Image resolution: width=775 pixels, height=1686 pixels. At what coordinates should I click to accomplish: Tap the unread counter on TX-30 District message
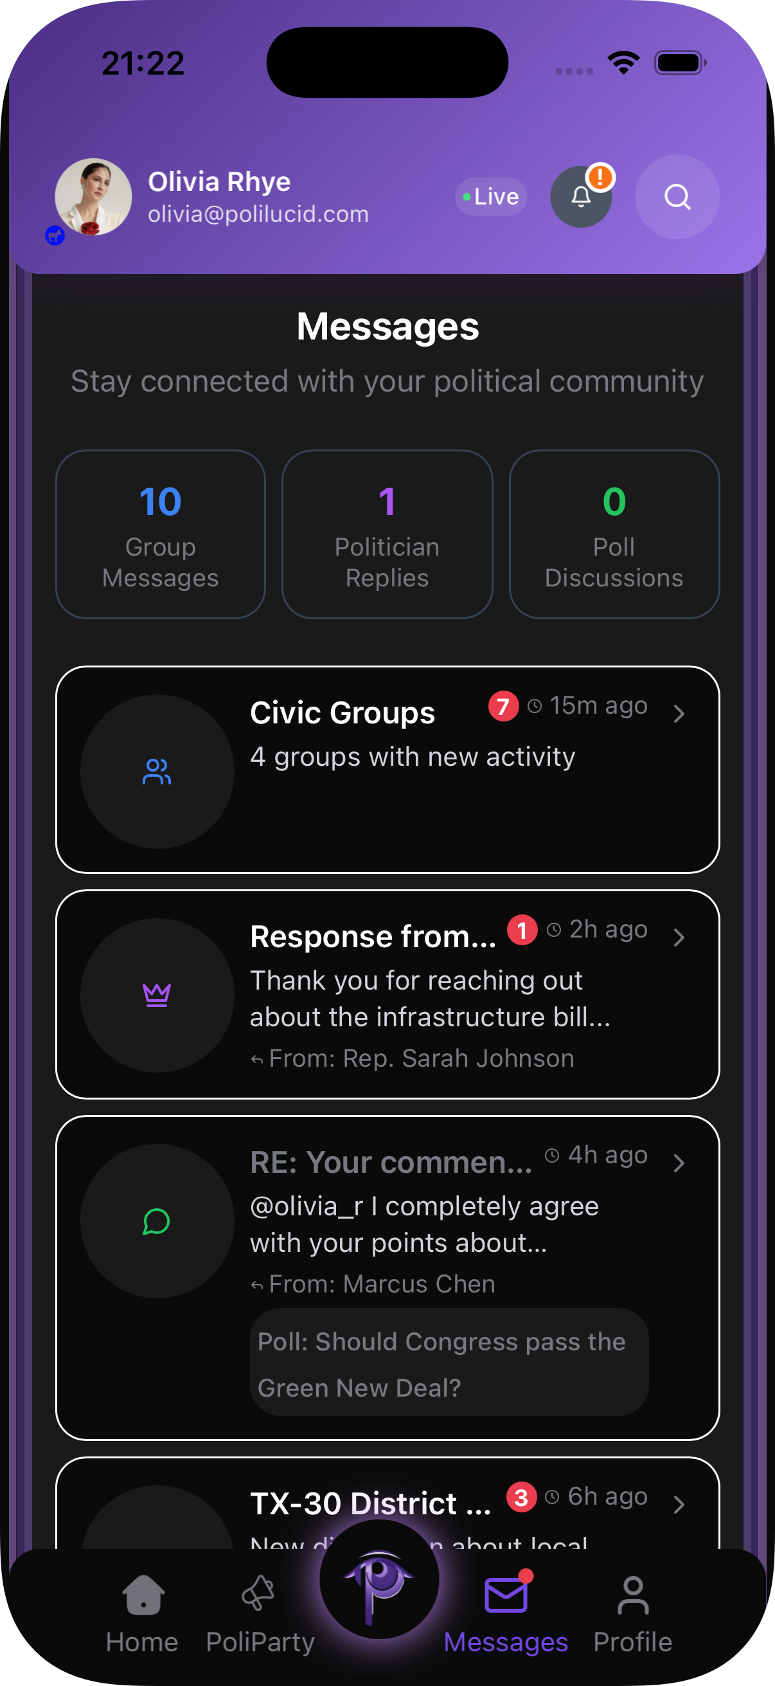coord(520,1496)
